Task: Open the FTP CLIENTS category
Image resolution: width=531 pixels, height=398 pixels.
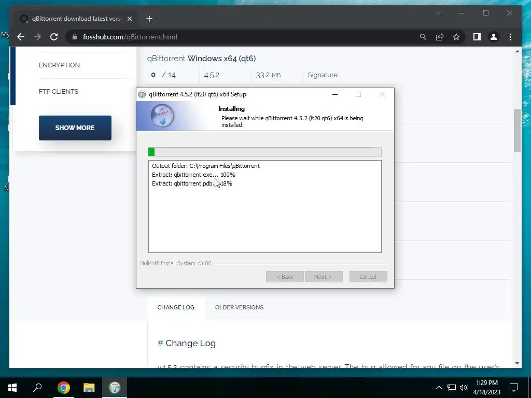Action: pos(58,91)
